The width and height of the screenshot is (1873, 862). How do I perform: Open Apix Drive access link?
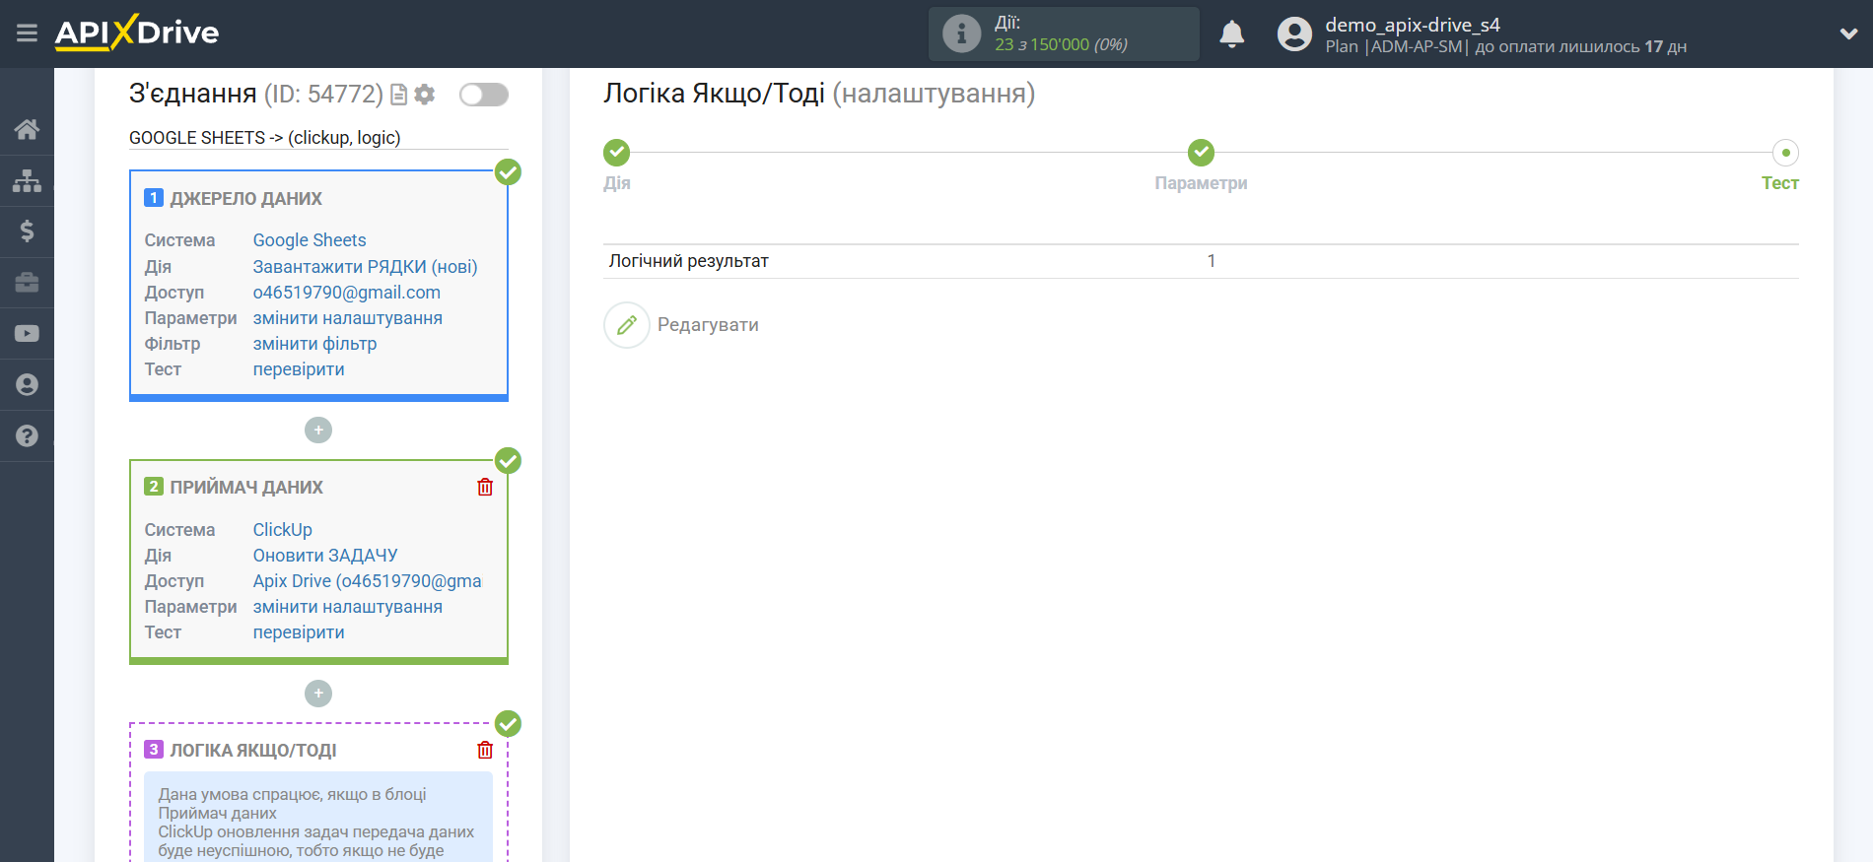coord(368,581)
